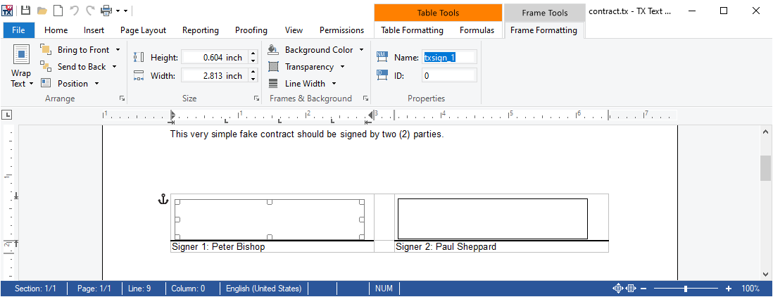Click the Background Color paint bucket icon
Screen dimensions: 773x297
click(x=273, y=50)
